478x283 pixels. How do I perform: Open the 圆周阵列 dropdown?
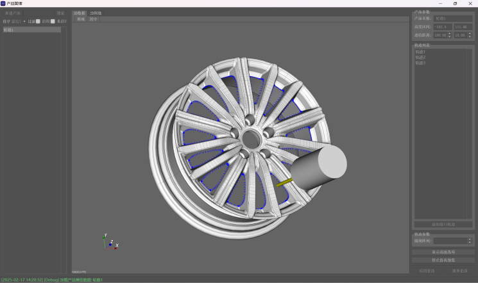[x=454, y=241]
